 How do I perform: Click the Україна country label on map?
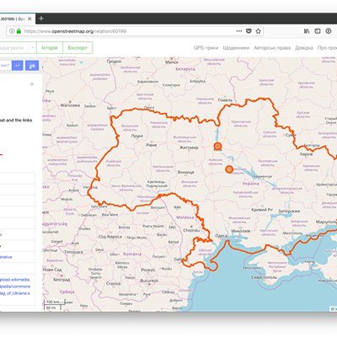pos(250,184)
